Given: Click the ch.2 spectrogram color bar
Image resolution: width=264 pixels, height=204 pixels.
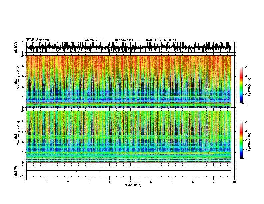Looking at the screenshot, I should click(241, 140).
